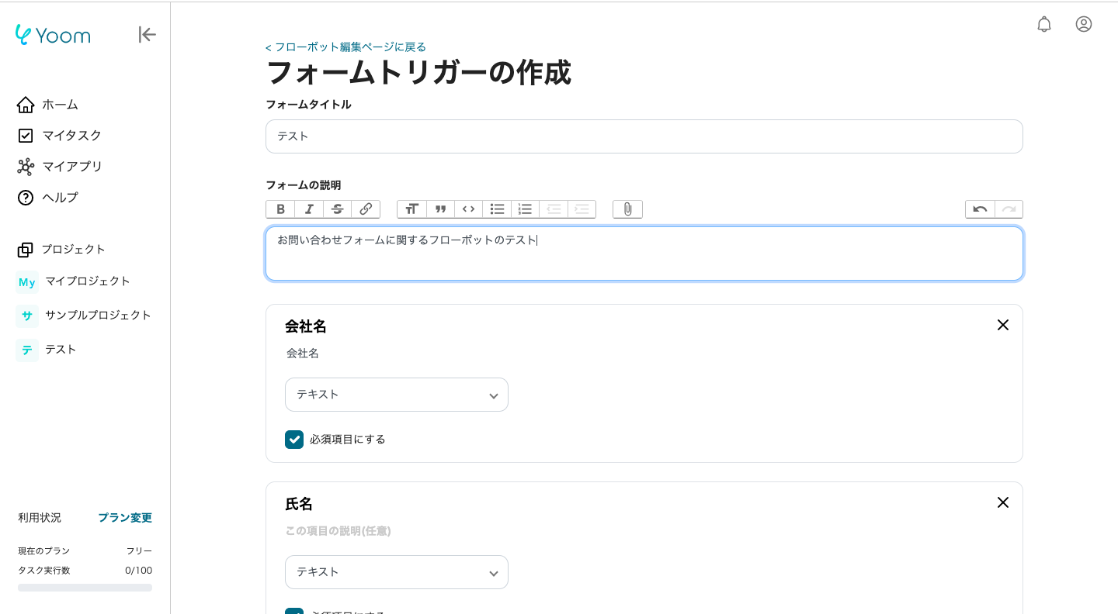Image resolution: width=1118 pixels, height=614 pixels.
Task: Apply strikethrough formatting
Action: tap(337, 209)
